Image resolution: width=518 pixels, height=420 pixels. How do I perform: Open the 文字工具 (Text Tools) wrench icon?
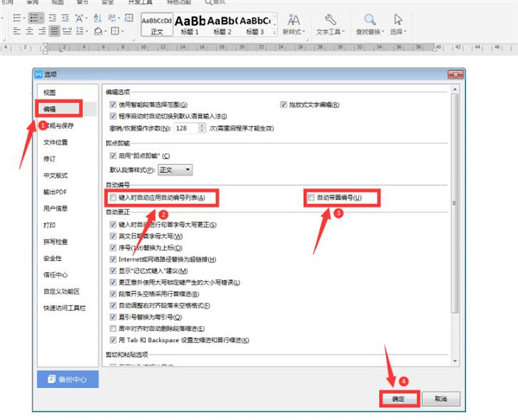330,20
